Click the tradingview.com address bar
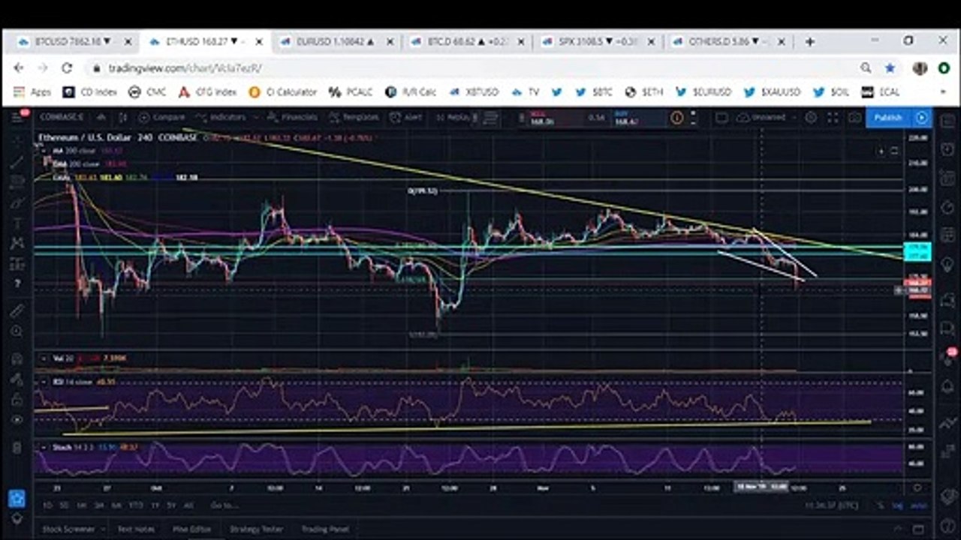The height and width of the screenshot is (540, 961). 473,68
